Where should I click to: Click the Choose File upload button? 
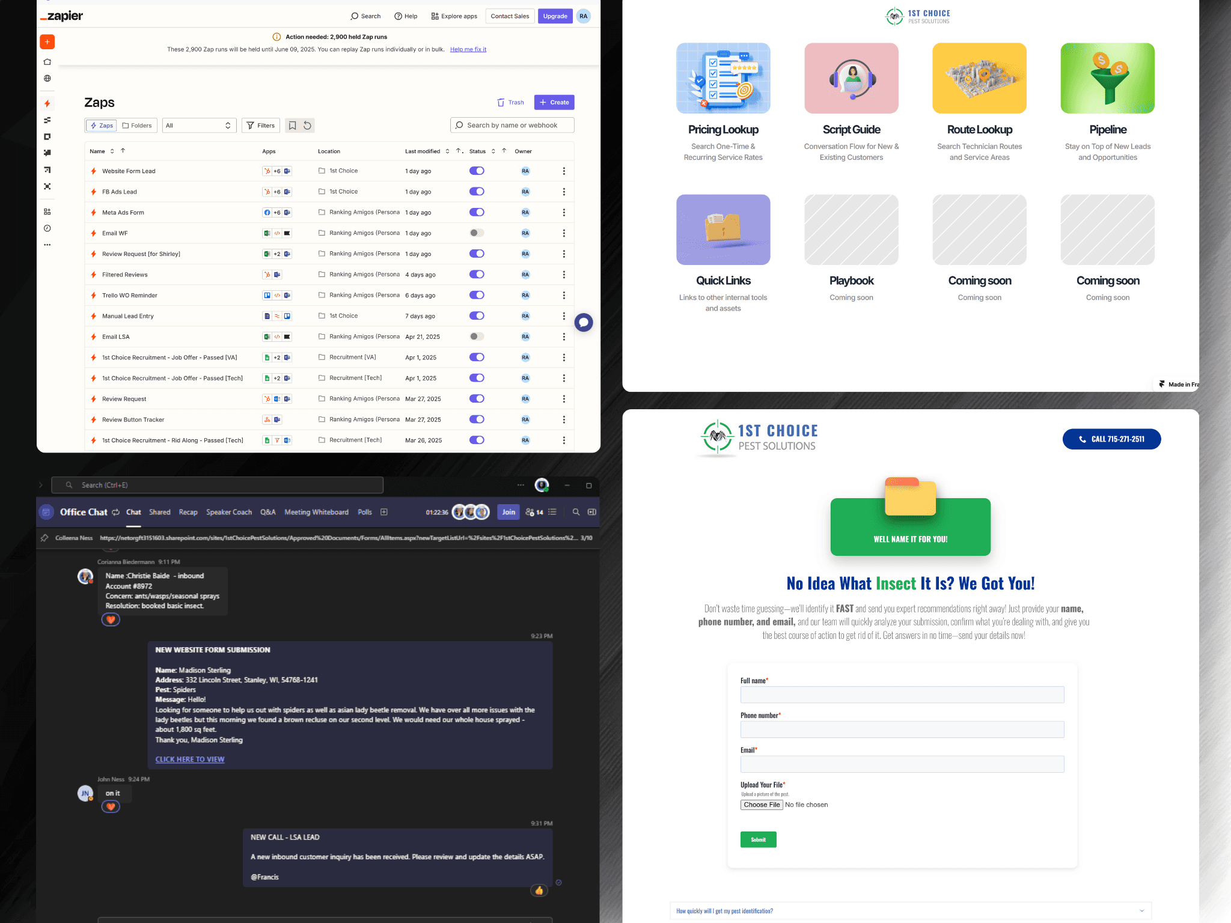(762, 805)
